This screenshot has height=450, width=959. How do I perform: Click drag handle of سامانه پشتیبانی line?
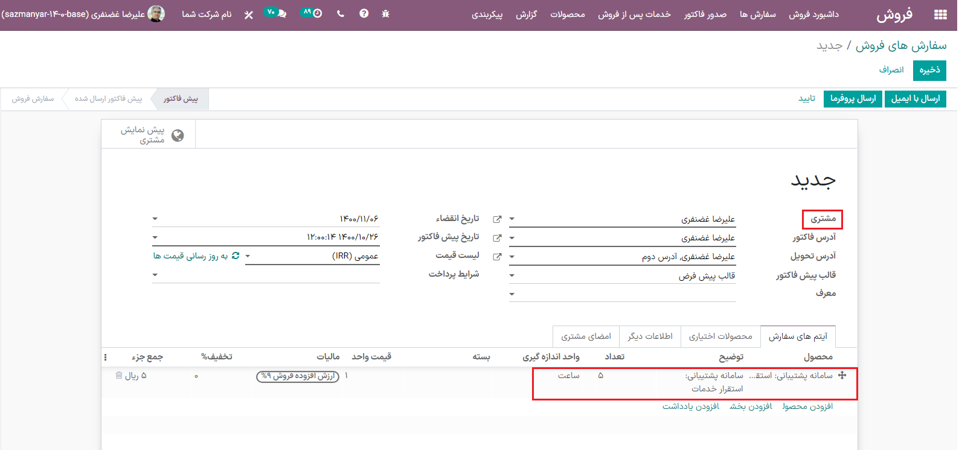842,375
